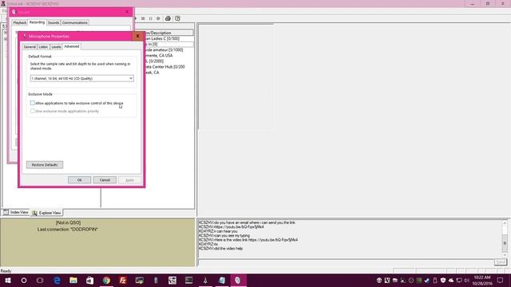511x287 pixels.
Task: Enable allow applications exclusive control checkbox
Action: click(x=32, y=103)
